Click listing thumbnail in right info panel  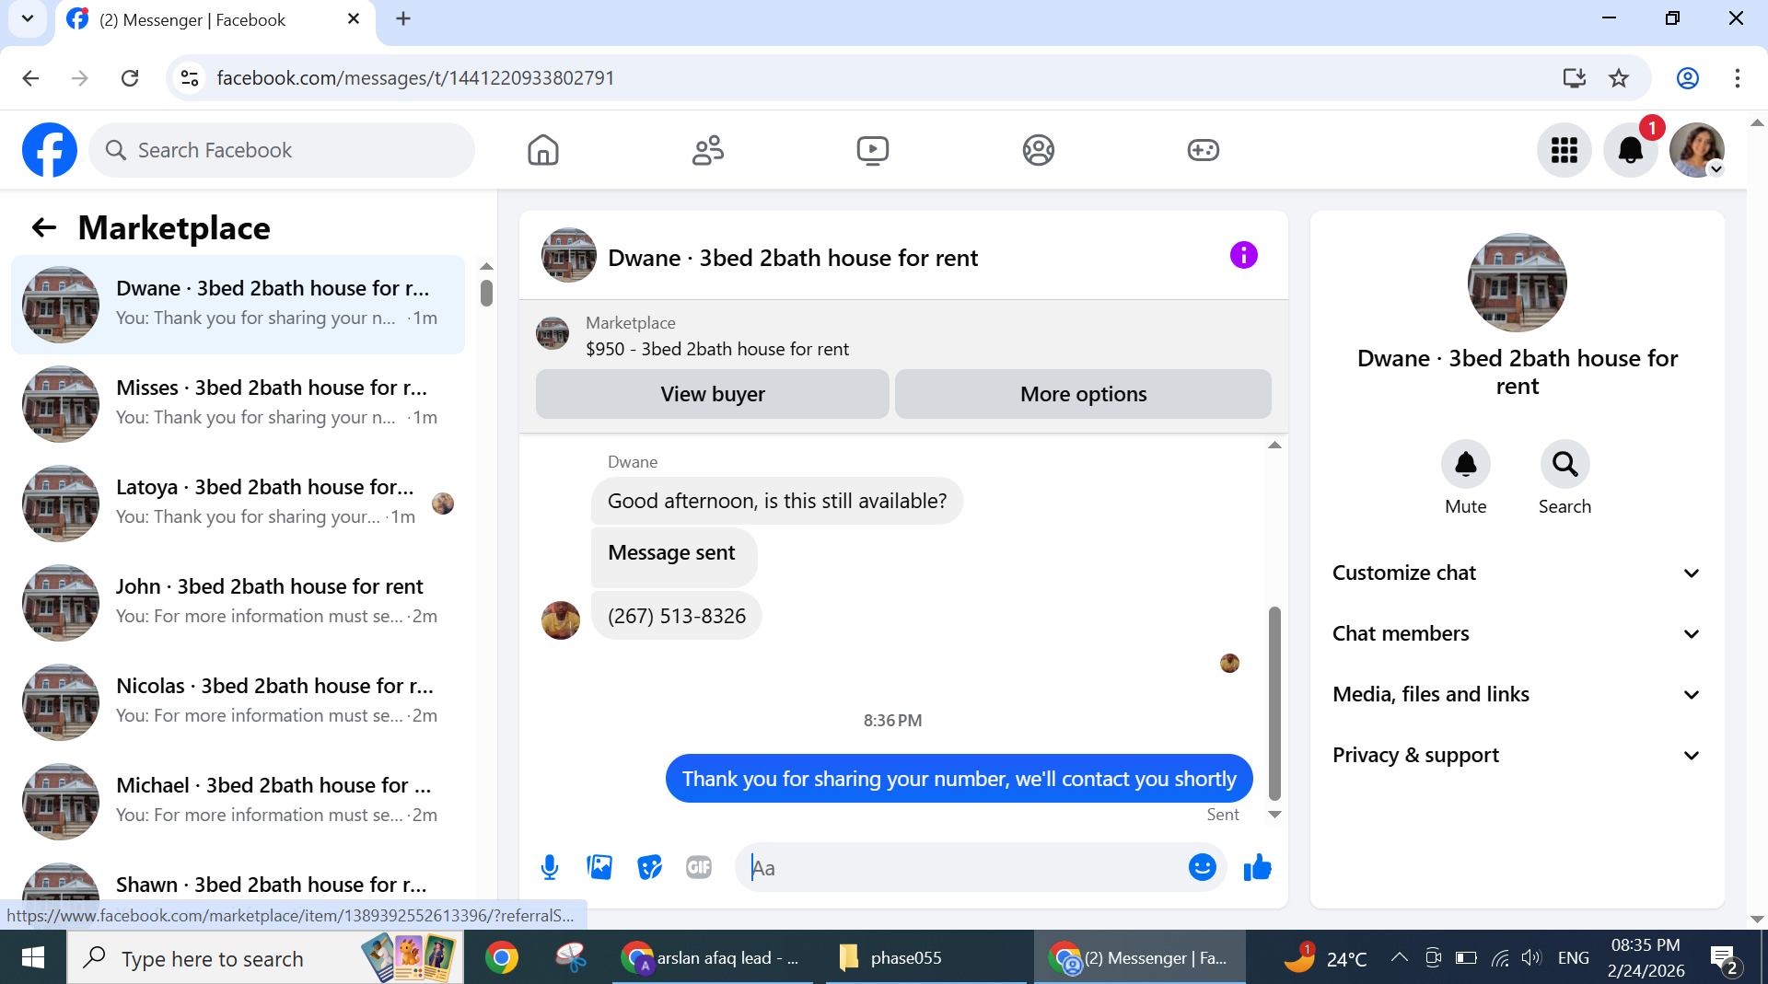coord(1517,283)
